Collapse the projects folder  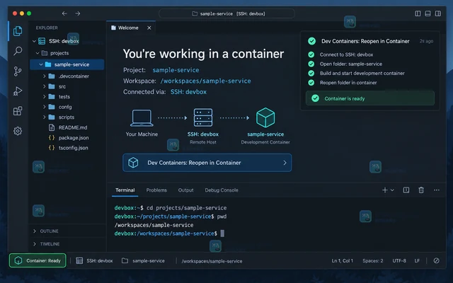38,53
